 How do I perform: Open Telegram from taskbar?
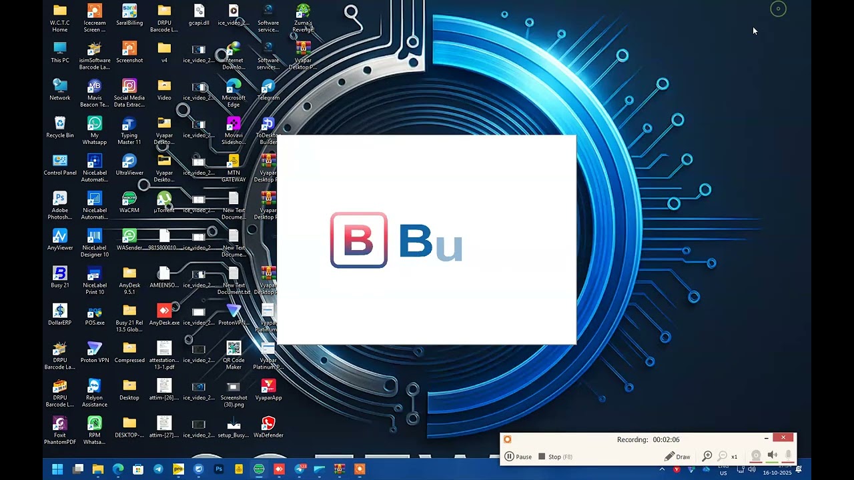[158, 469]
